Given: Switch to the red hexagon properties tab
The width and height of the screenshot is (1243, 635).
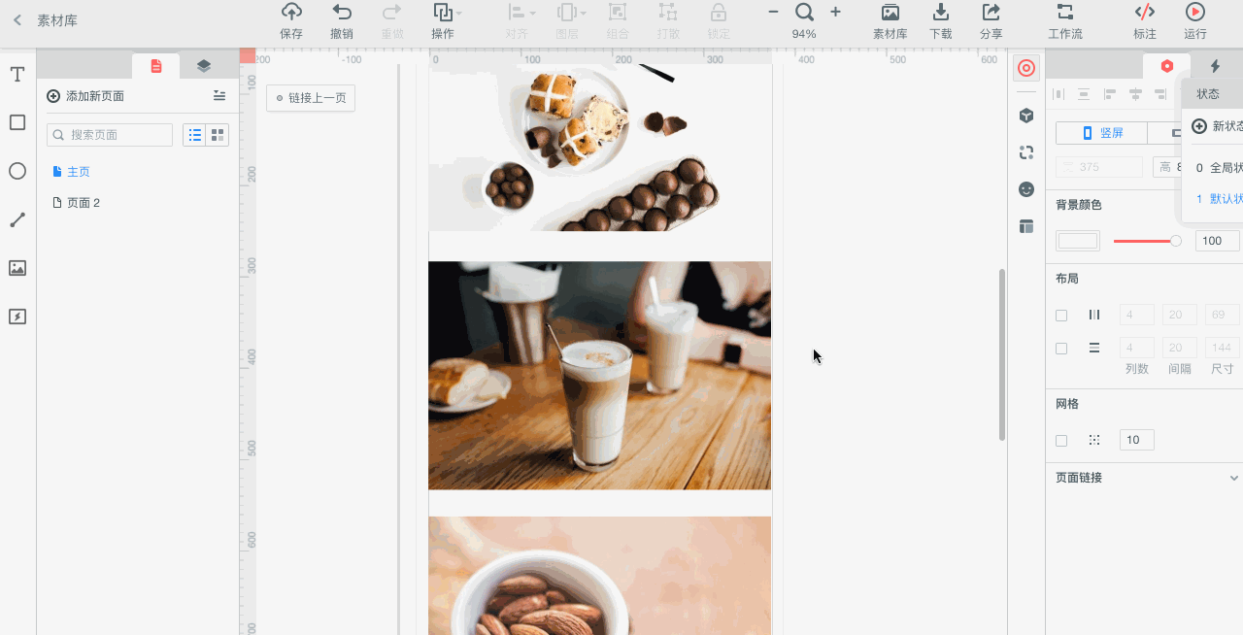Looking at the screenshot, I should [x=1167, y=66].
